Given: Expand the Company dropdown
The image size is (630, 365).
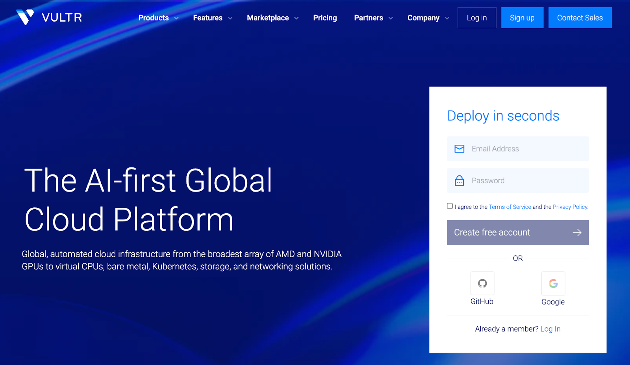Looking at the screenshot, I should click(x=423, y=18).
